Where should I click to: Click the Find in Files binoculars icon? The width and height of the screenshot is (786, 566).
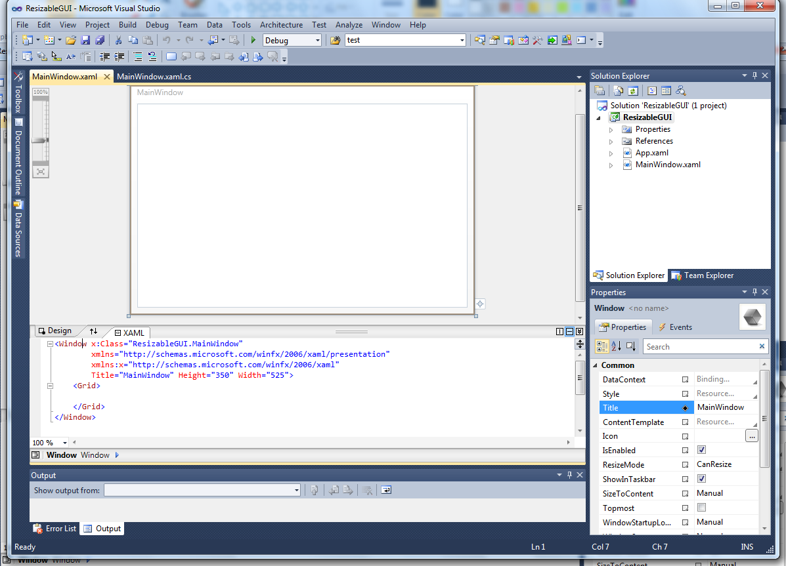click(336, 40)
